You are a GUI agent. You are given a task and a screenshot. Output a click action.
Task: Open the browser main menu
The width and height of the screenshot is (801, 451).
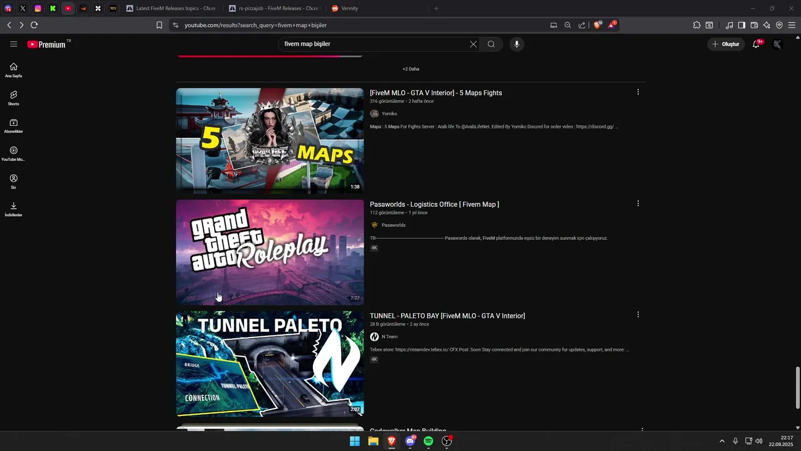pyautogui.click(x=792, y=25)
